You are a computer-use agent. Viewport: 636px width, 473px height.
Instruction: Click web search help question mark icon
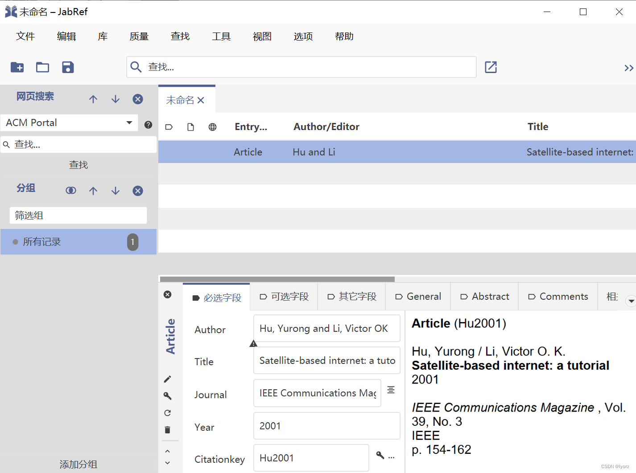click(x=149, y=125)
